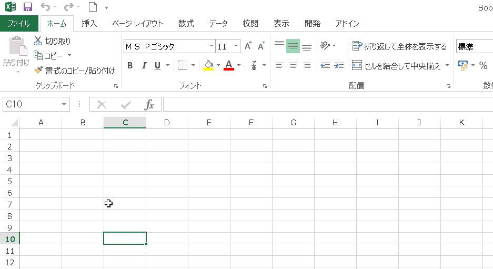Screen dimensions: 493x269
Task: Toggle middle vertical alignment
Action: [x=293, y=46]
